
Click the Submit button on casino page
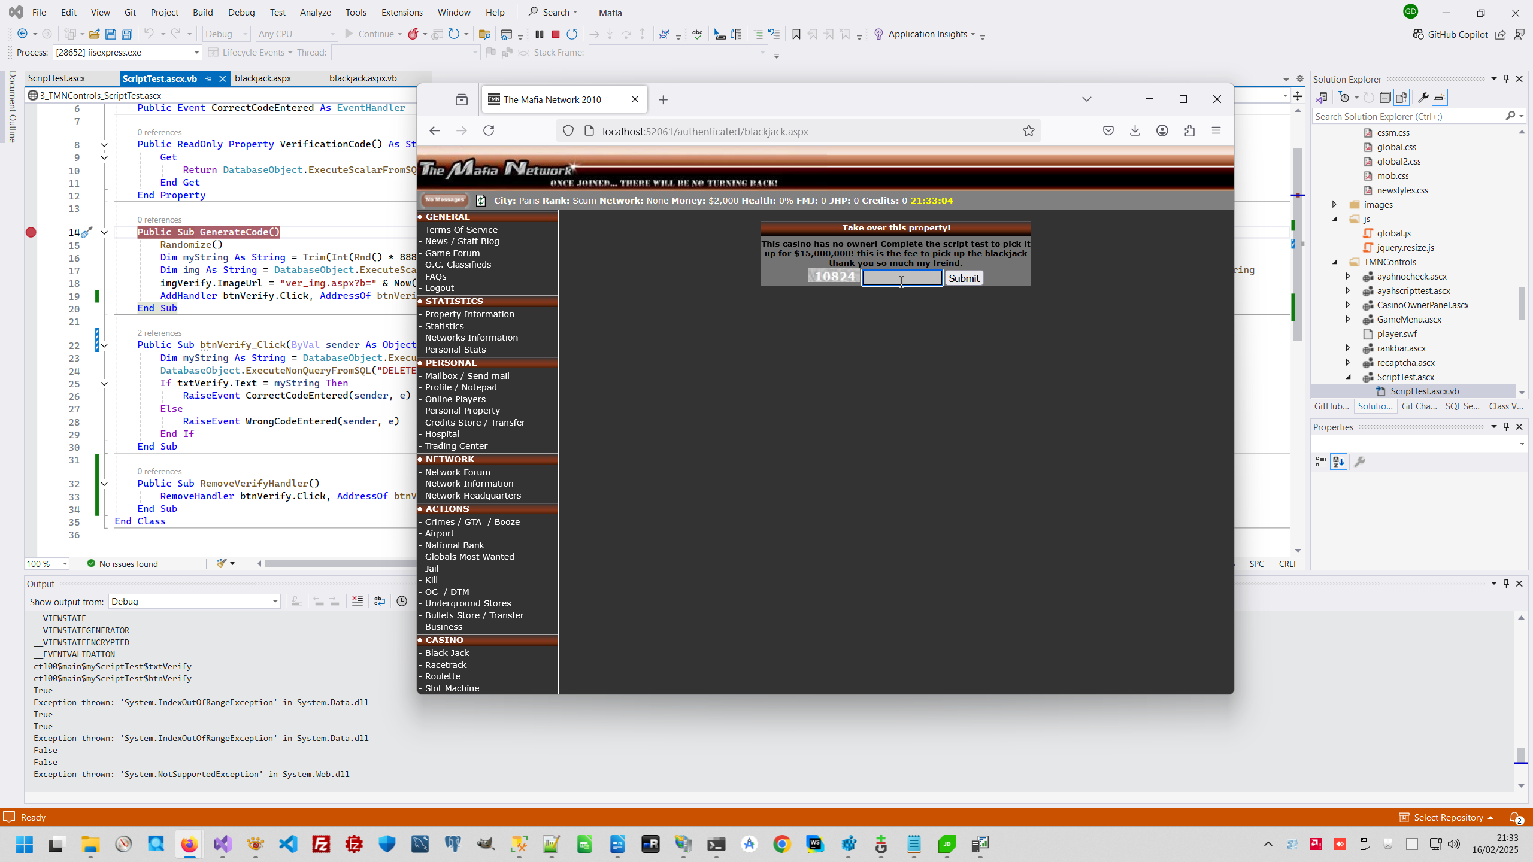964,278
